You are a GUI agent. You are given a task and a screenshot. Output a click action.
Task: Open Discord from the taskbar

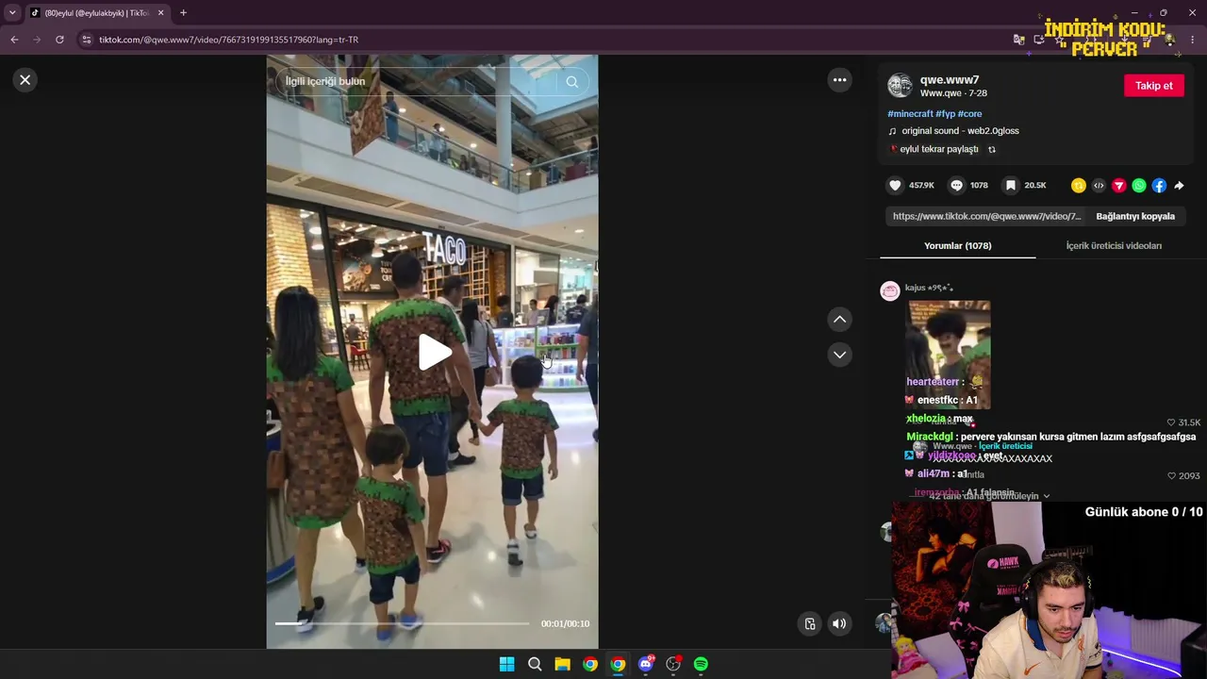[x=646, y=664]
